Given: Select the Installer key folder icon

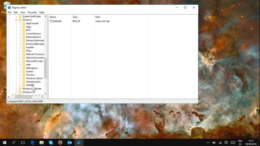Looking at the screenshot, I should [24, 47].
